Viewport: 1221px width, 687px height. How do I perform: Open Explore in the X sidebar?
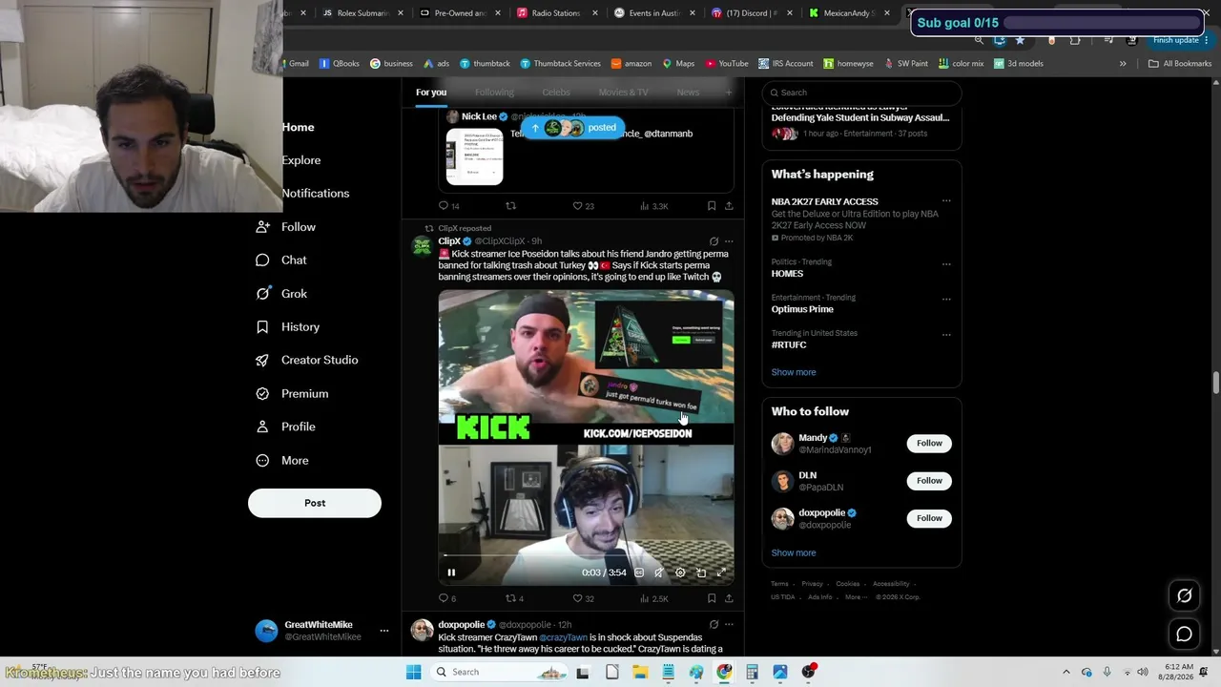tap(301, 160)
